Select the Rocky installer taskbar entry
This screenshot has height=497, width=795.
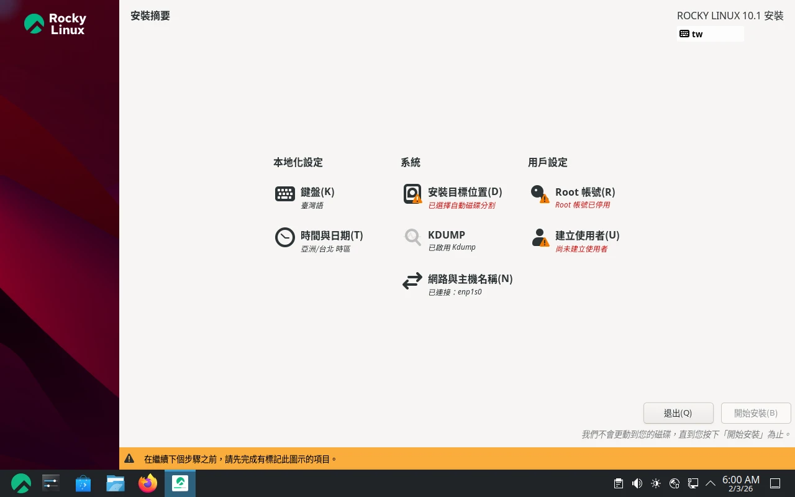click(x=180, y=483)
